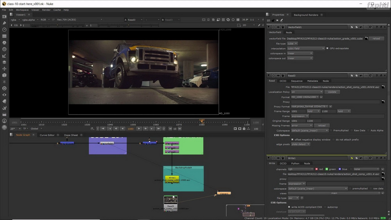Click the reload button for vectorfield file

point(376,39)
